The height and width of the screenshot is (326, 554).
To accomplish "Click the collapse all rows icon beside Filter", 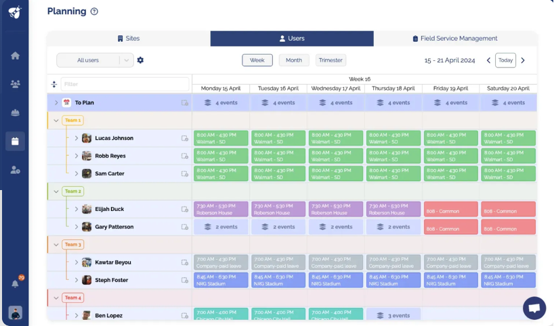I will pyautogui.click(x=54, y=84).
